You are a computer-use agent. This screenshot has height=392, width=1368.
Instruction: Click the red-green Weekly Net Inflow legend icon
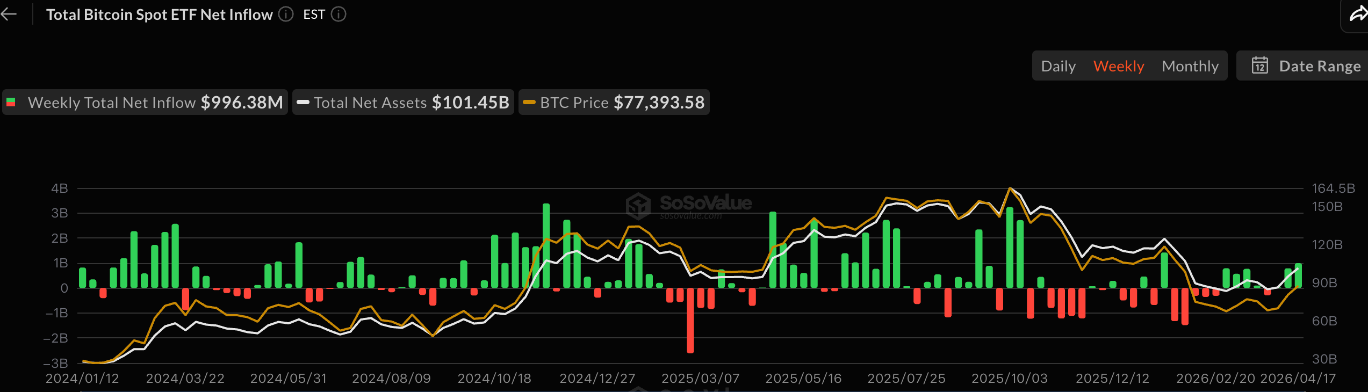click(x=11, y=103)
